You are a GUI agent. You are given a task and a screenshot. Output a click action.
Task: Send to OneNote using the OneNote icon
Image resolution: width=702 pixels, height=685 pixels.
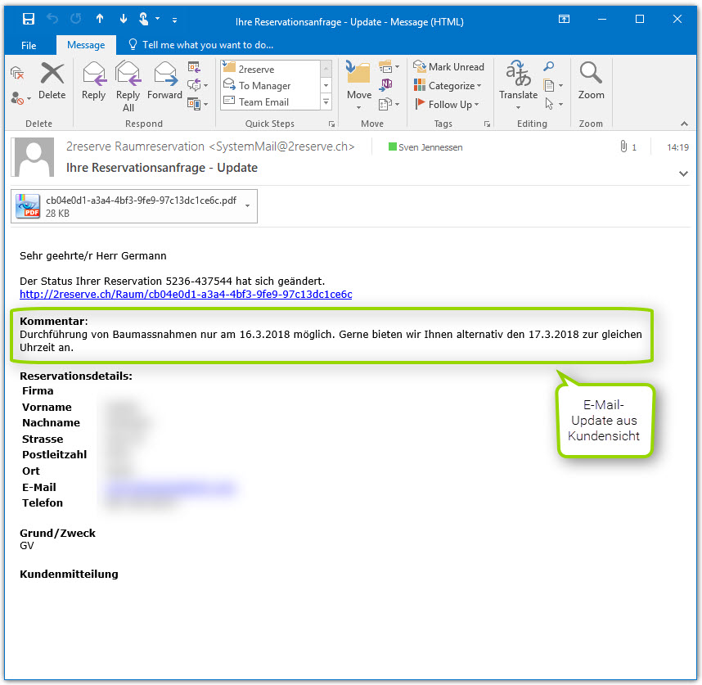point(387,84)
